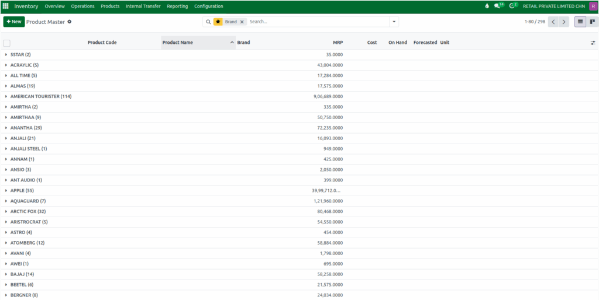Screen dimensions: 599x300
Task: Expand the BAJAJ (14) group
Action: click(x=6, y=274)
